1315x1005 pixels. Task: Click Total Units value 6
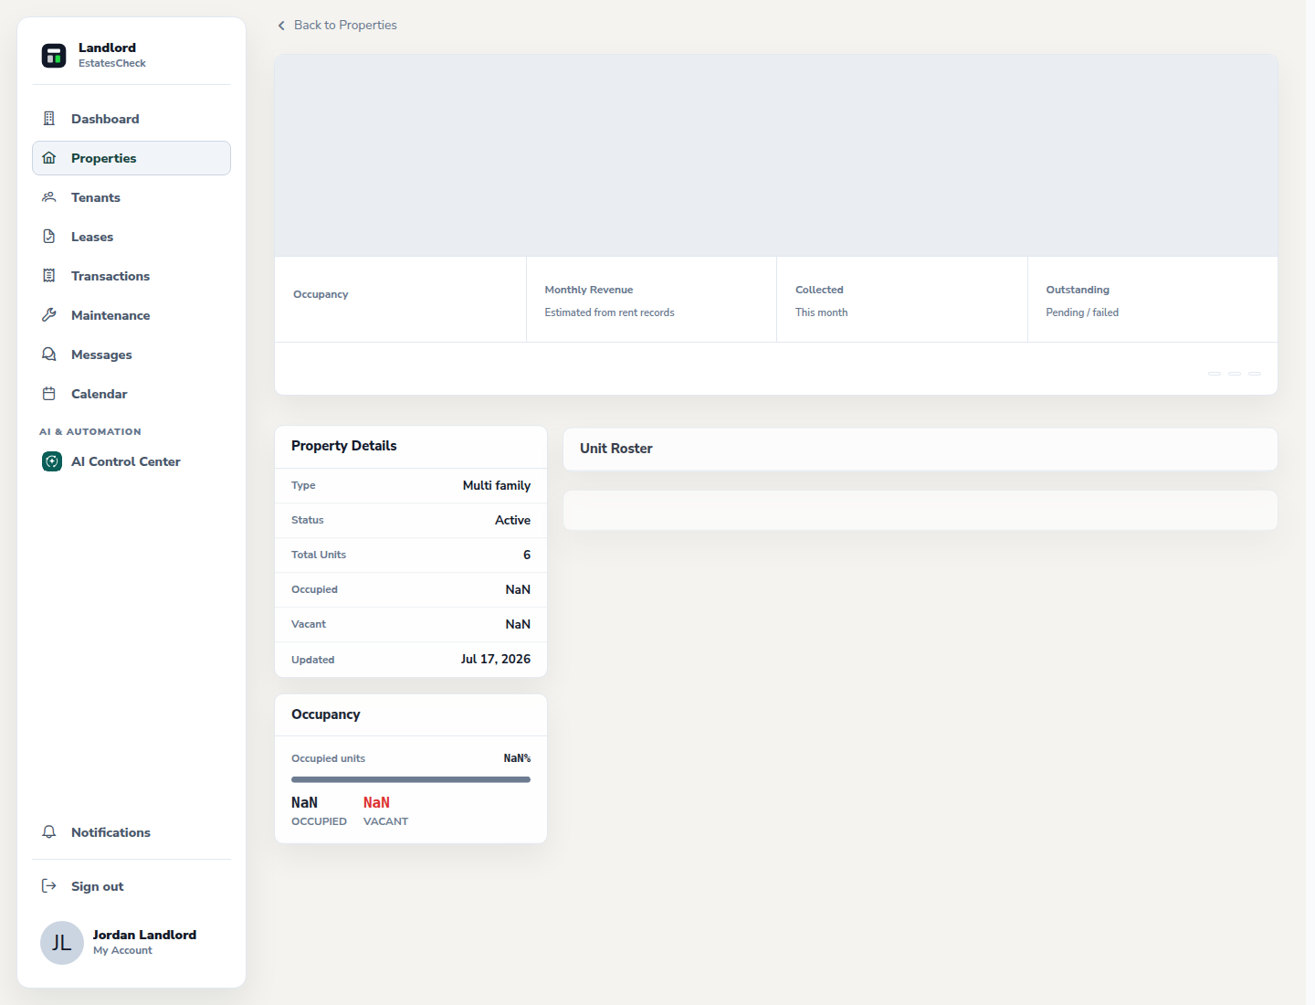point(527,555)
